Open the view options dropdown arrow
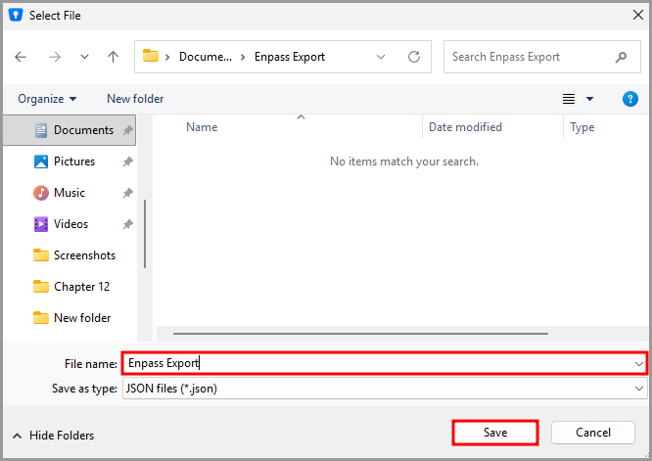 click(x=589, y=99)
